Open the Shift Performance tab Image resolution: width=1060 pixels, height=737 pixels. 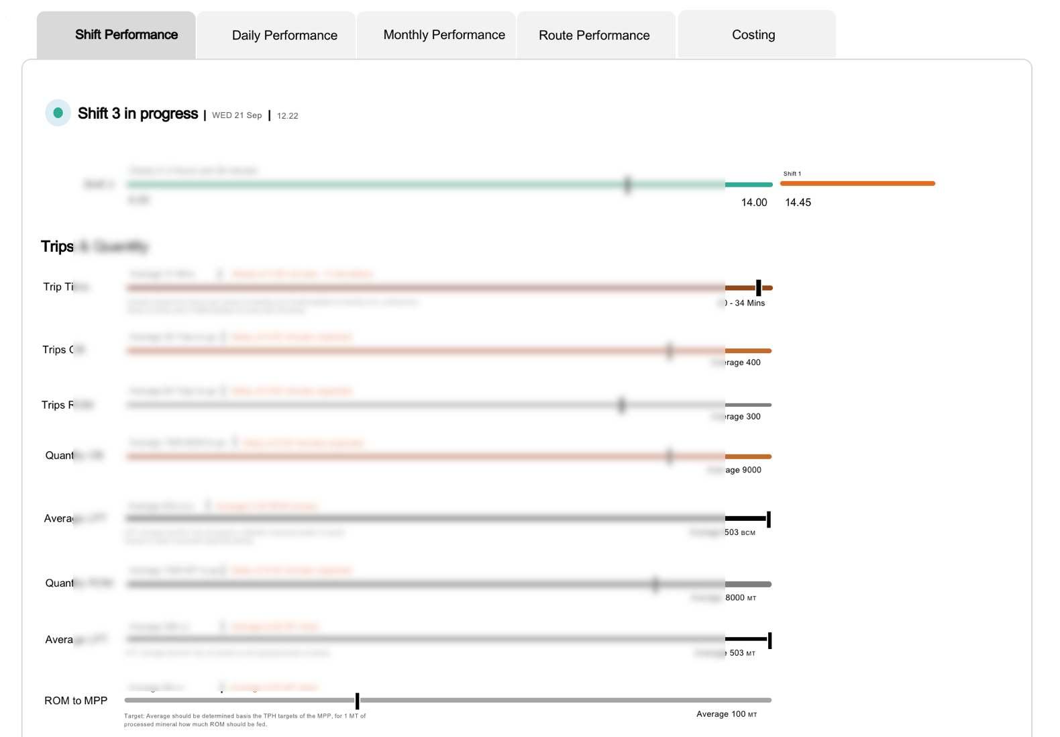point(126,35)
